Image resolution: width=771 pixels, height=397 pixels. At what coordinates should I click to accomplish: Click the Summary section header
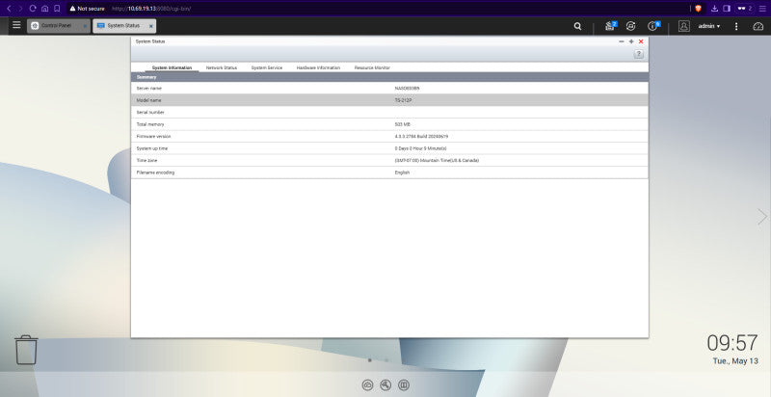pos(389,77)
